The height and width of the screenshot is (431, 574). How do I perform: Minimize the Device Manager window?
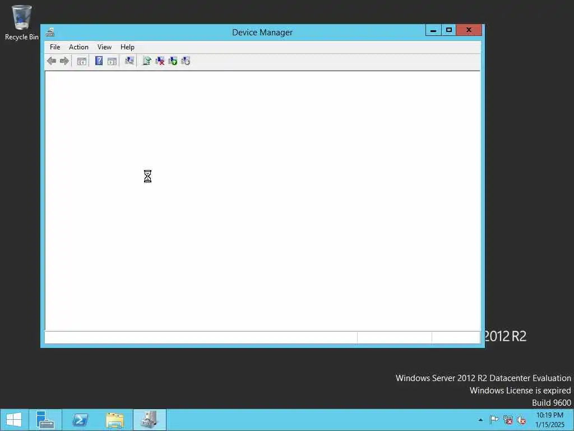pyautogui.click(x=433, y=30)
